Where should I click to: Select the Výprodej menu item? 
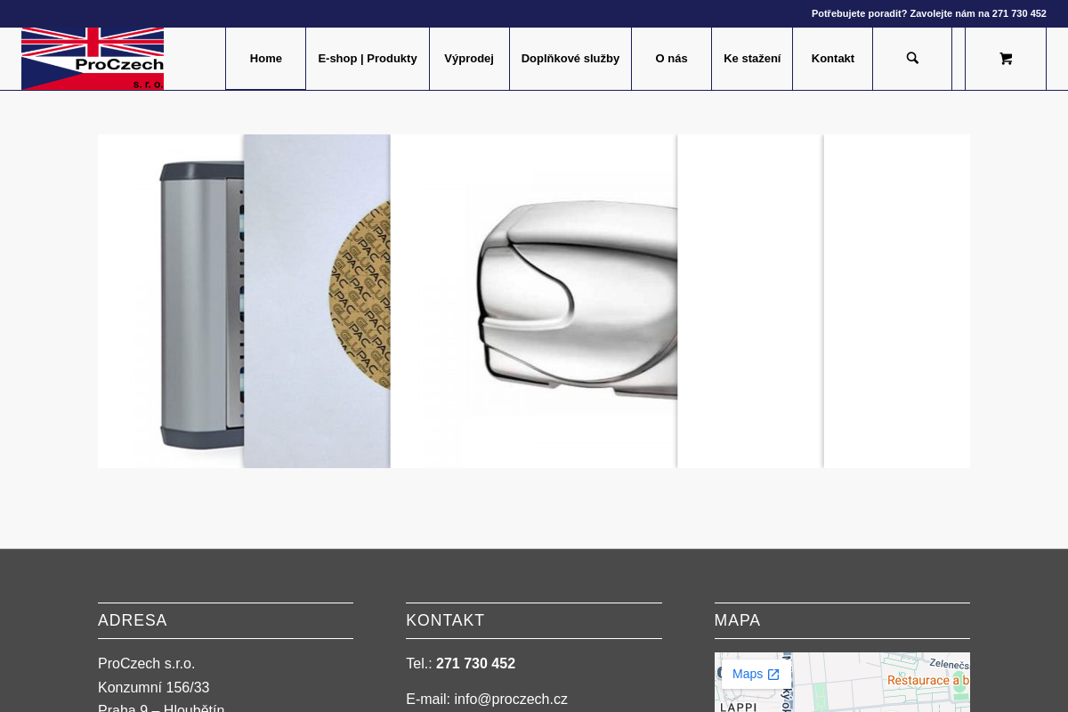coord(469,59)
